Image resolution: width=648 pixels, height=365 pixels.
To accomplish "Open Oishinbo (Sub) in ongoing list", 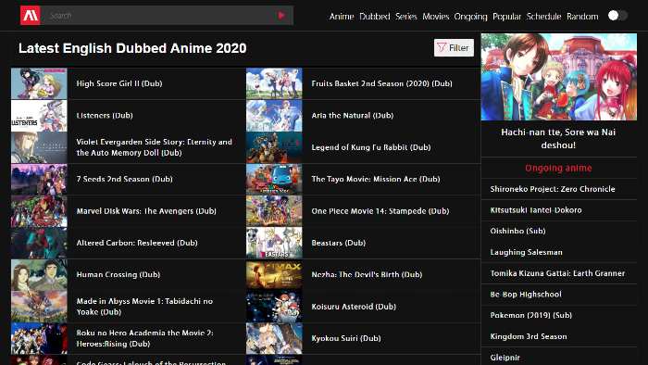I will (517, 231).
